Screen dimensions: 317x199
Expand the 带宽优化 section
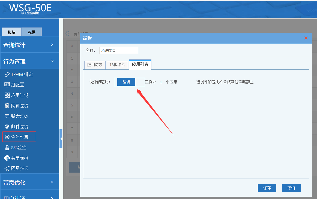29,182
